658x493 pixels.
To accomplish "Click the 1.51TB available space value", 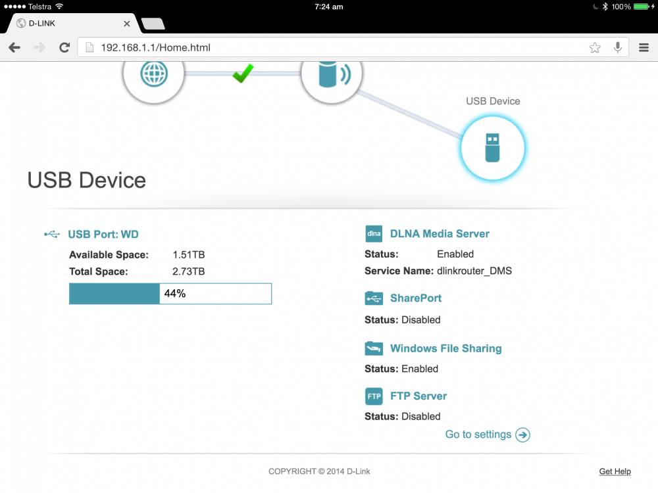I will pyautogui.click(x=188, y=254).
